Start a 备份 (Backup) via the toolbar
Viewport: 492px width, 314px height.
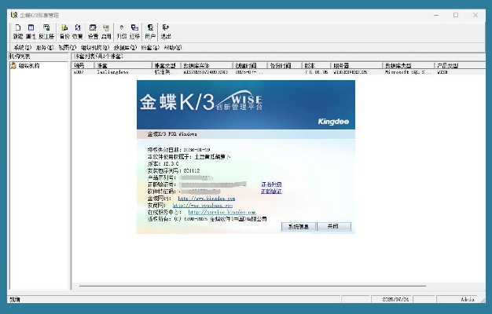tap(64, 31)
